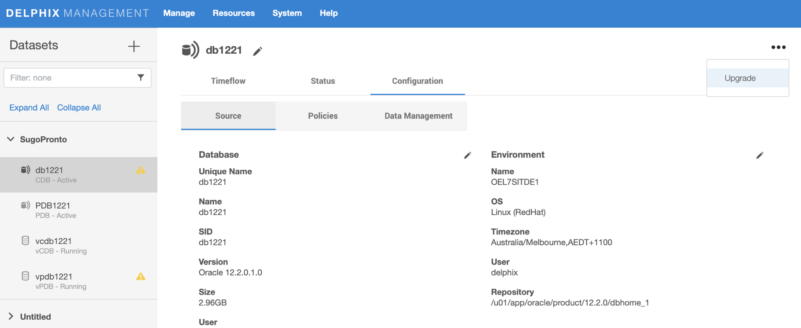Image resolution: width=801 pixels, height=328 pixels.
Task: Click the environment name OEL7SITDE1
Action: point(515,182)
